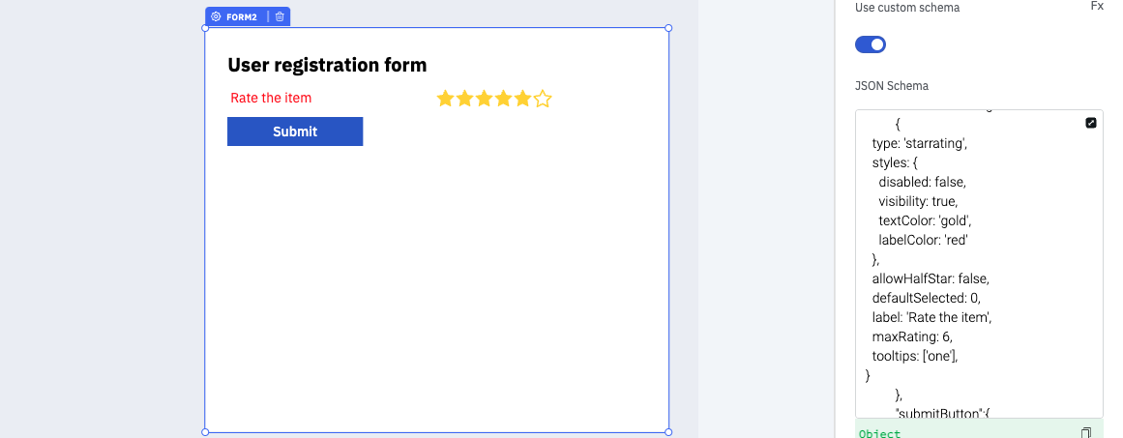Image resolution: width=1123 pixels, height=438 pixels.
Task: Toggle off Use custom schema switch
Action: 871,44
